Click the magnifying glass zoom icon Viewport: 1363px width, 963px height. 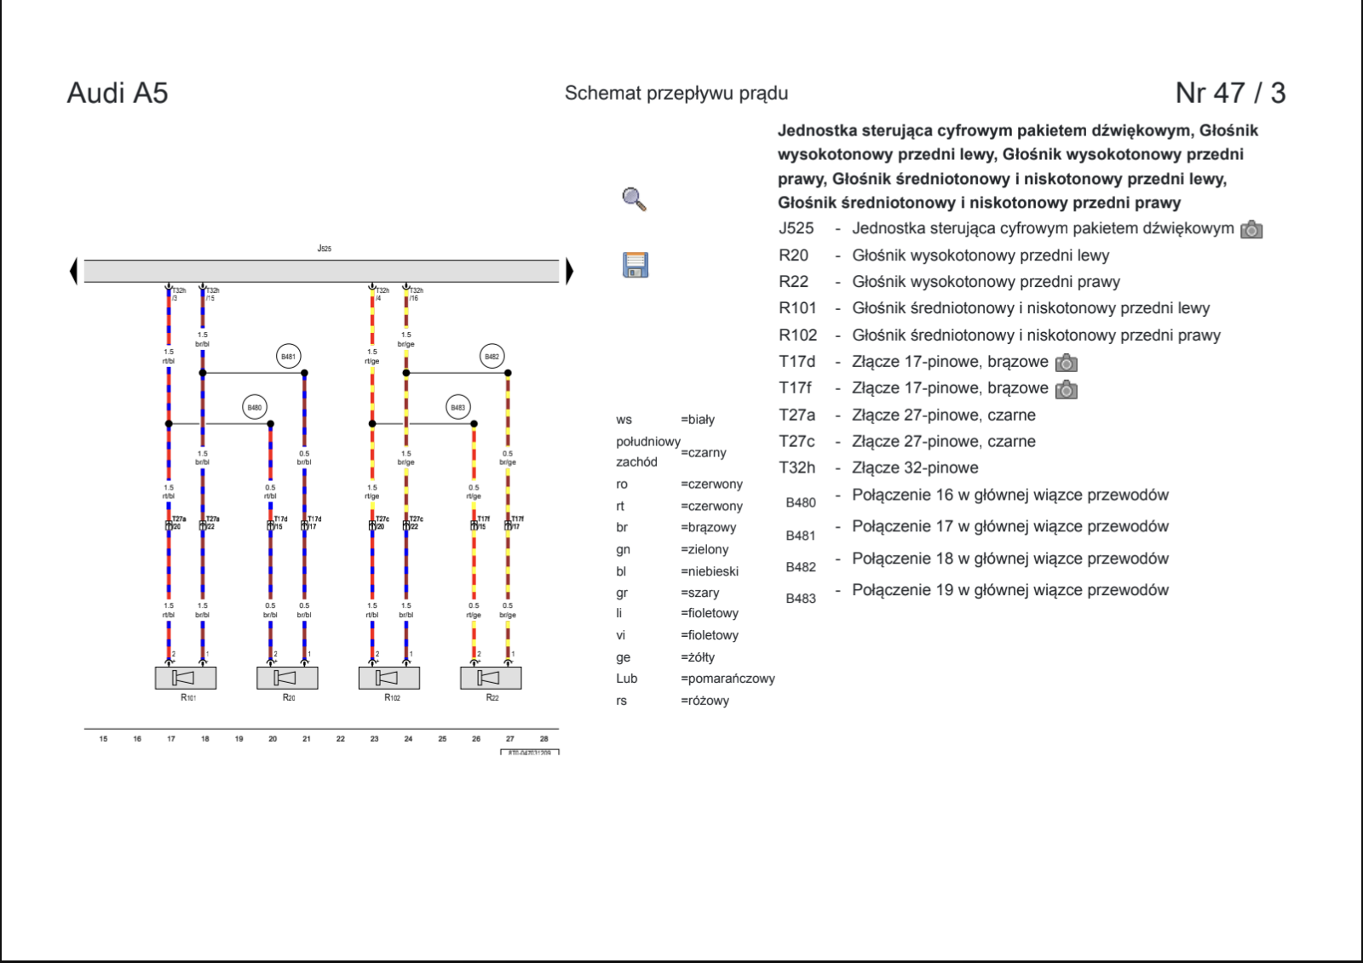coord(634,199)
